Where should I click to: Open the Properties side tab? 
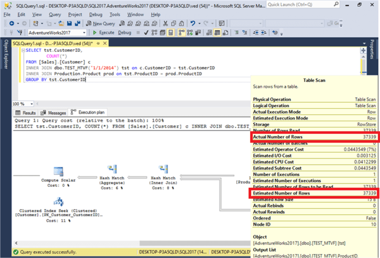coord(372,49)
